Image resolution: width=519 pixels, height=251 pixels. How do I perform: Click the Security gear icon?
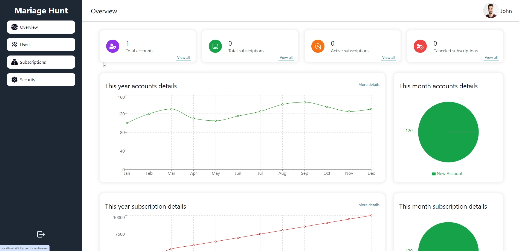pyautogui.click(x=15, y=80)
